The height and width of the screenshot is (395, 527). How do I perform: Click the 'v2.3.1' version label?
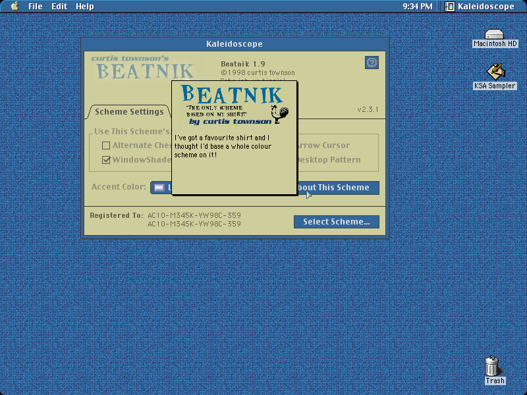(368, 109)
